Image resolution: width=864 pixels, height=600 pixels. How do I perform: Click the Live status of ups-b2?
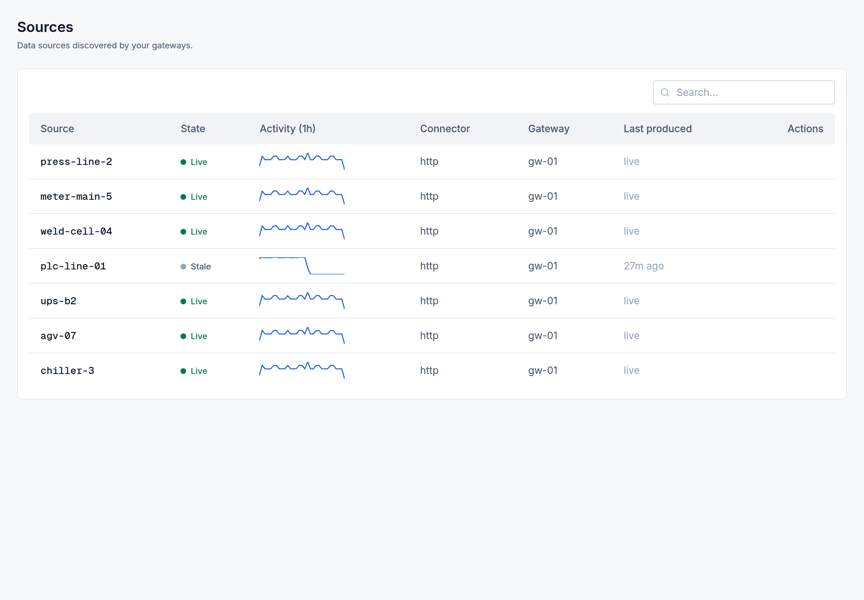[194, 301]
